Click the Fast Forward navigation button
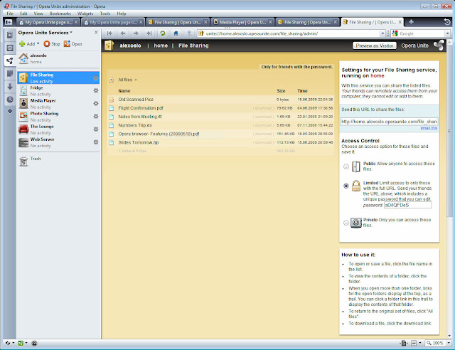Screen dimensions: 455x350 pos(149,33)
